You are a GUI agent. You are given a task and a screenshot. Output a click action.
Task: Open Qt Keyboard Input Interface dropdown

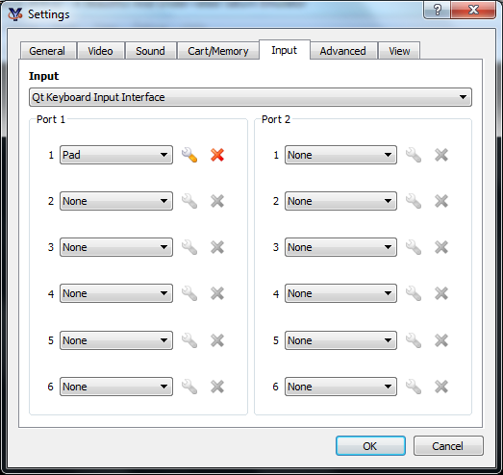click(x=250, y=97)
